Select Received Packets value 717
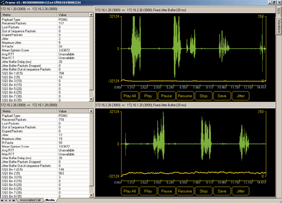Screen dimensions: 282x204 pos(61,24)
